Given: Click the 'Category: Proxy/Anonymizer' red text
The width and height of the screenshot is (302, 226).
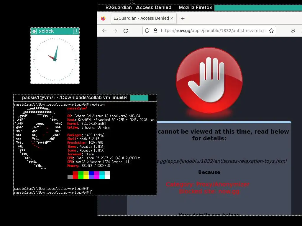Looking at the screenshot, I should (208, 184).
